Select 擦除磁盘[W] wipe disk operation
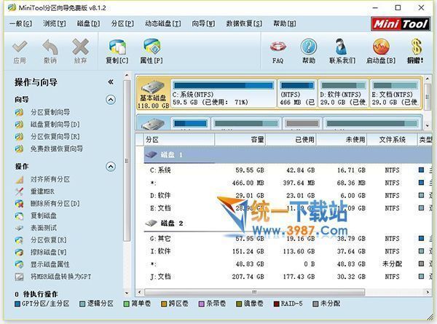 coord(49,252)
